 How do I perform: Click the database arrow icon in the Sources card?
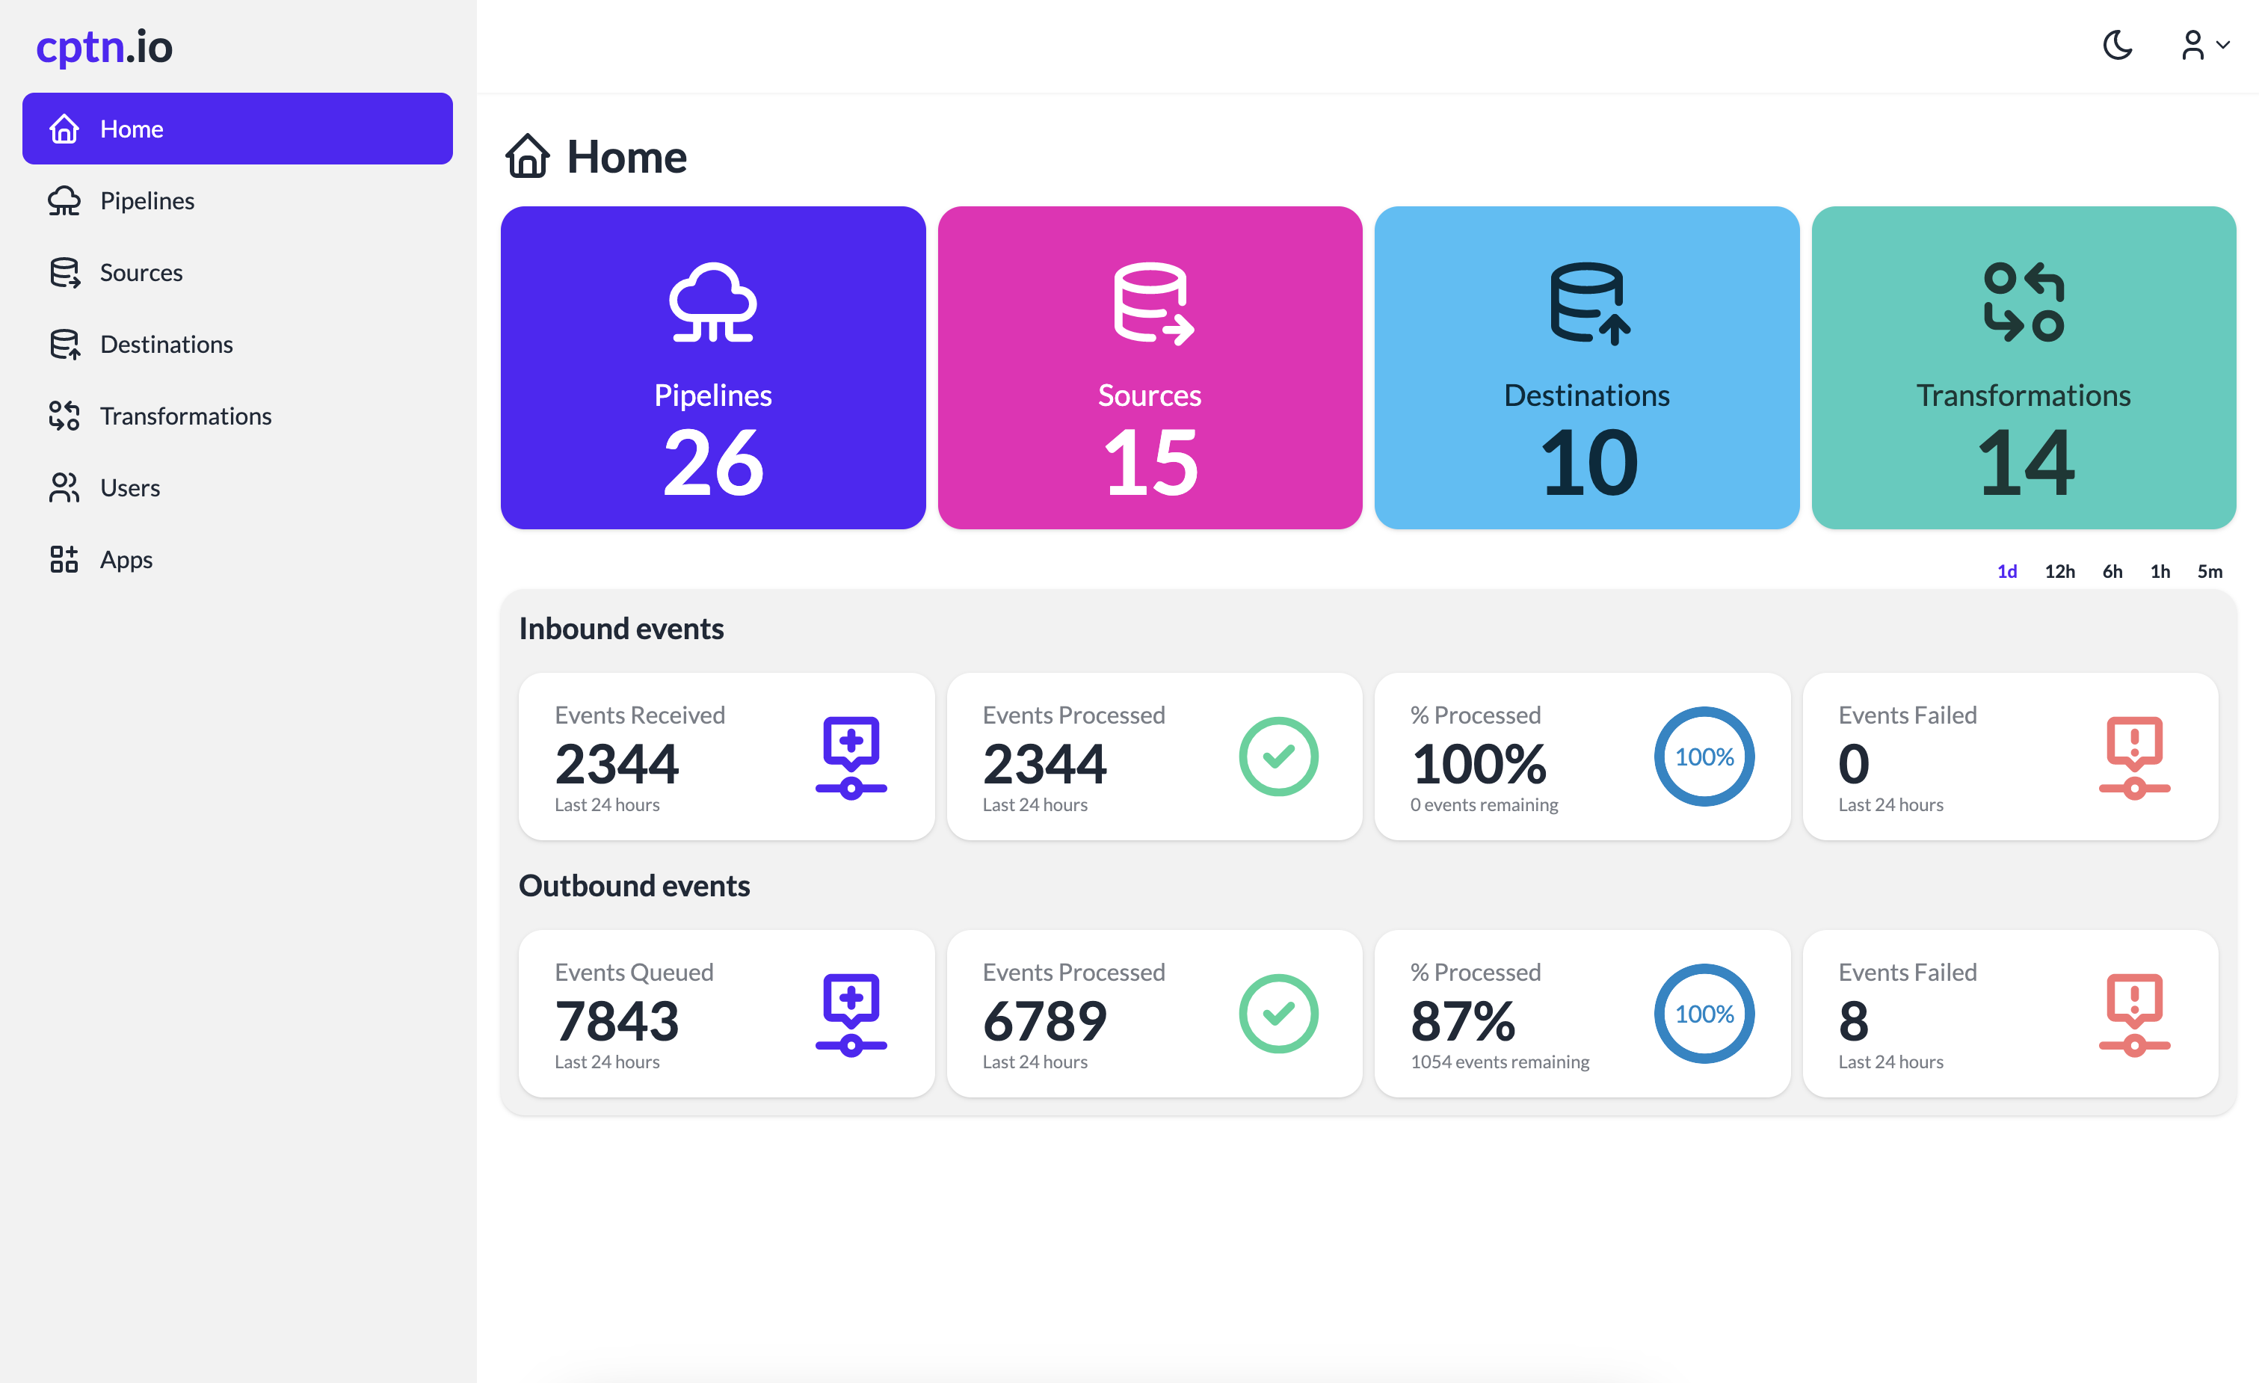(x=1151, y=304)
